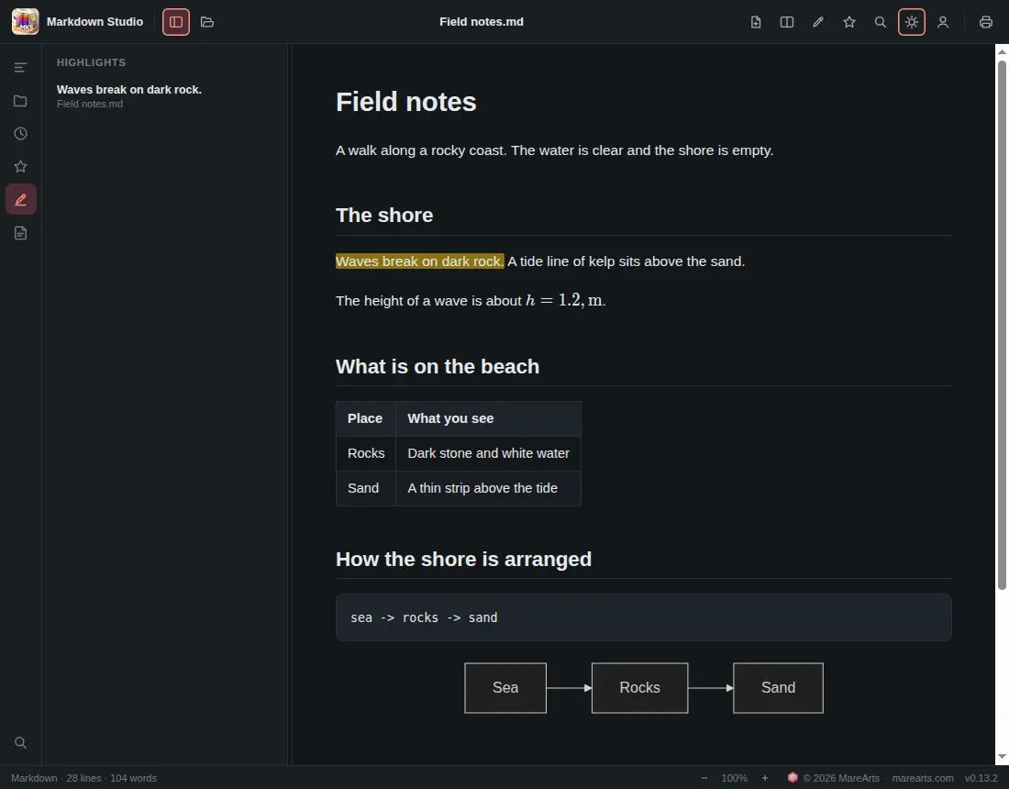Click the export document icon in toolbar
The width and height of the screenshot is (1009, 789).
[x=756, y=22]
